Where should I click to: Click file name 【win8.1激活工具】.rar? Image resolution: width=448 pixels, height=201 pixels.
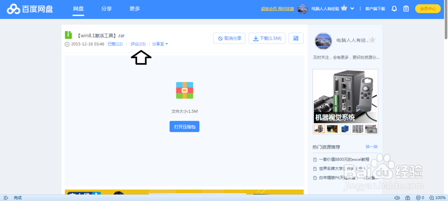coord(100,36)
